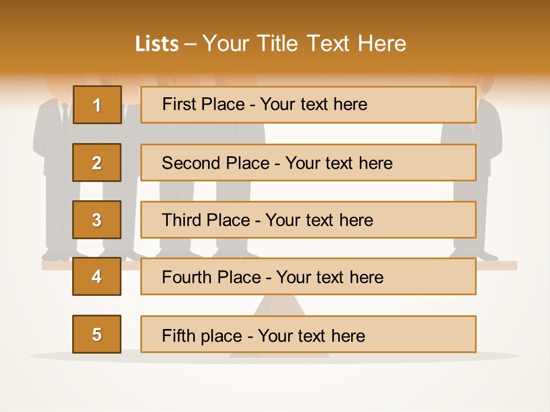Click the "Third Place - Your text here" bar

pos(308,220)
